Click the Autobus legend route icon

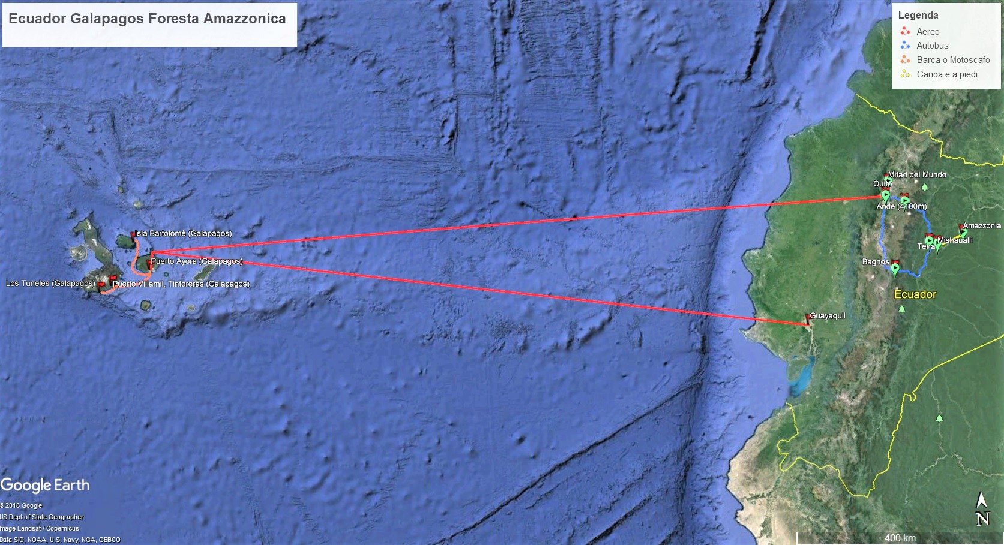coord(905,45)
